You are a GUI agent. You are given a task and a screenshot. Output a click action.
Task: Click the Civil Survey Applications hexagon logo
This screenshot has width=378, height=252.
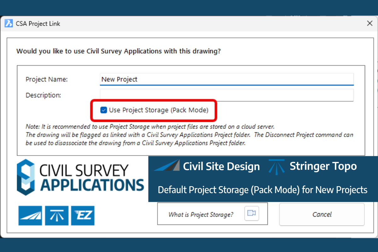pyautogui.click(x=26, y=177)
